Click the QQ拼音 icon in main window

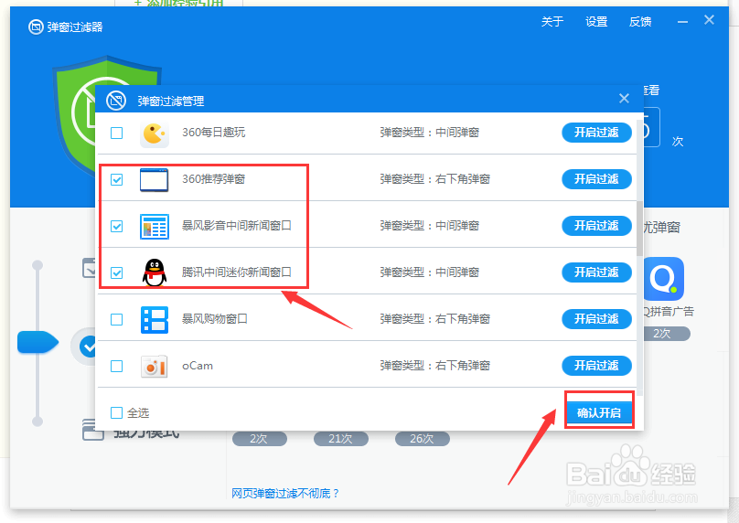pyautogui.click(x=664, y=279)
